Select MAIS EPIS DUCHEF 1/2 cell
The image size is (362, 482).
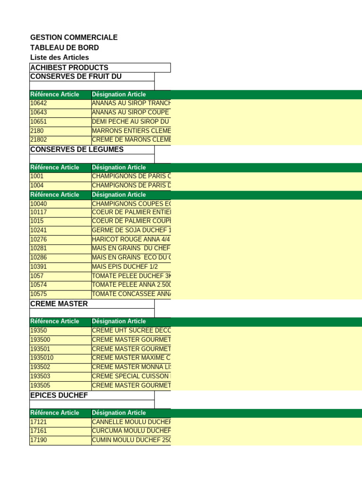pyautogui.click(x=131, y=267)
